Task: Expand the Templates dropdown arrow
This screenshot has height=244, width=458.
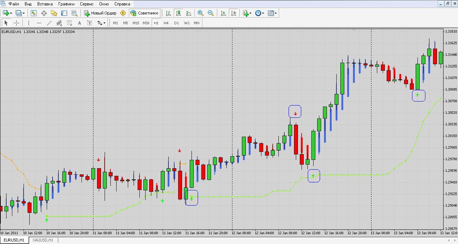Action: [x=276, y=13]
